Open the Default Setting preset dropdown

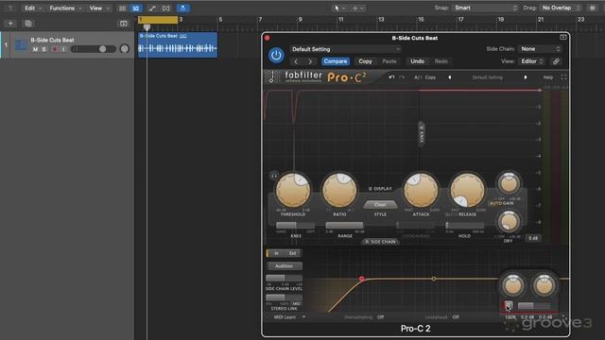pyautogui.click(x=345, y=49)
